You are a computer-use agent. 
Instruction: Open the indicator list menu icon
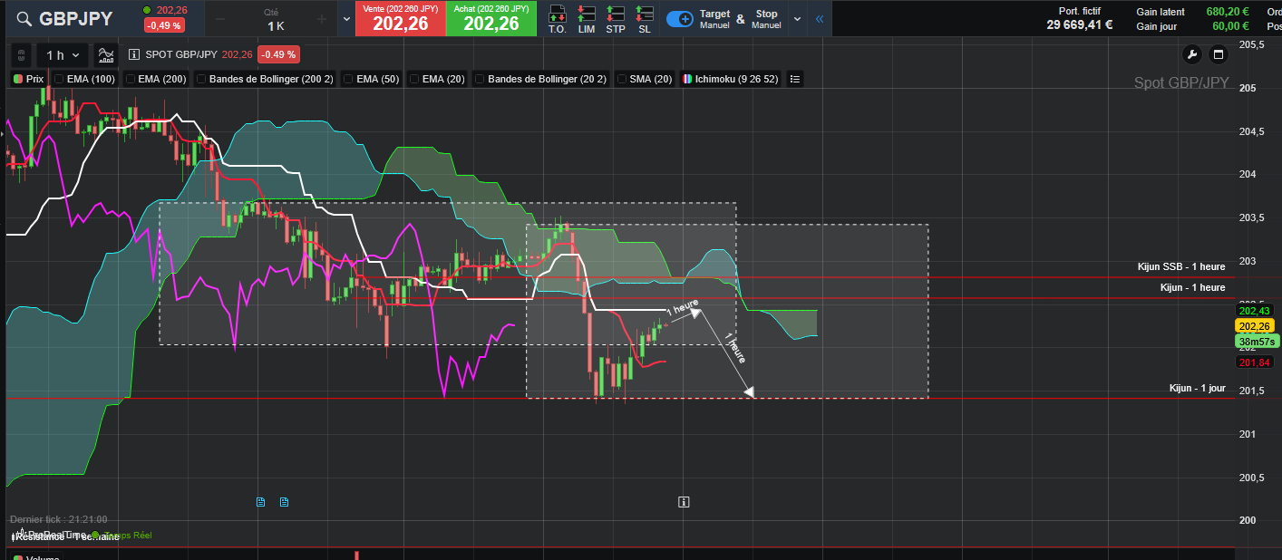point(794,79)
